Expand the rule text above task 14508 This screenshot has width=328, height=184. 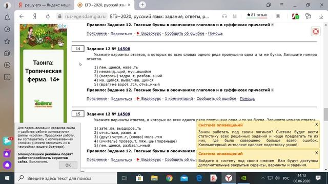(273, 25)
